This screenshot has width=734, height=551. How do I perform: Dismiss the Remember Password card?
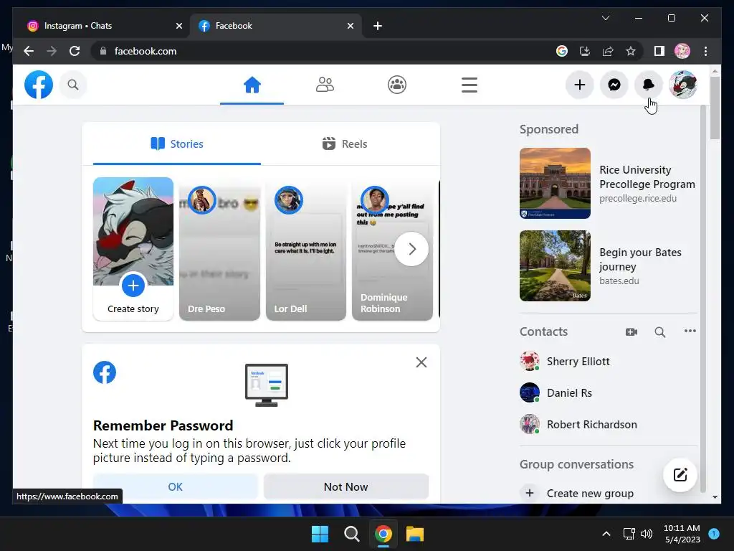point(421,362)
